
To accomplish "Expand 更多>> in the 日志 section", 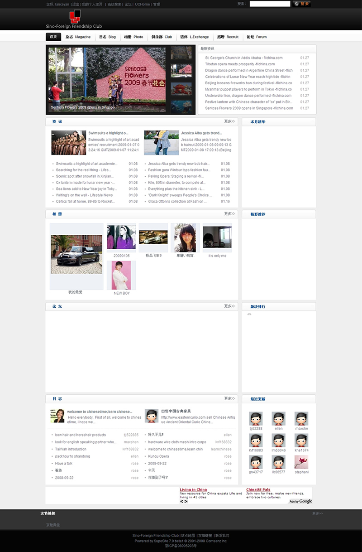I will [229, 398].
